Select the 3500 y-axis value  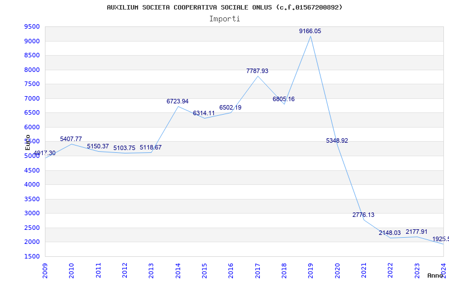click(32, 200)
